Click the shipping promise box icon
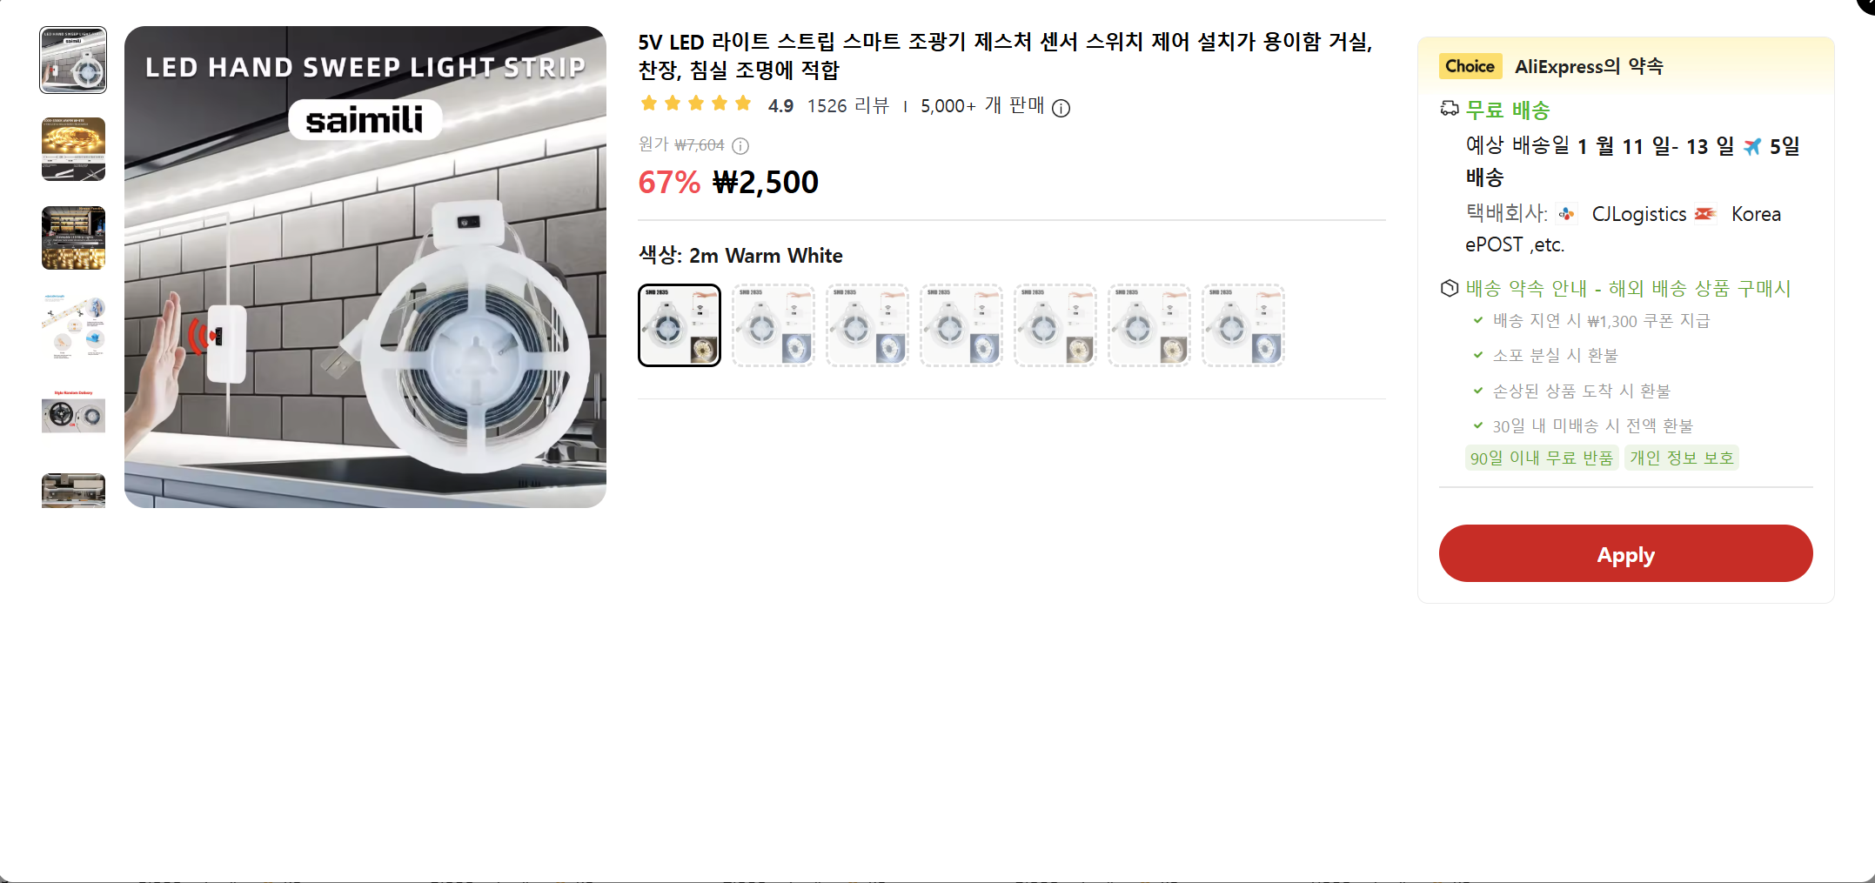Screen dimensions: 1875x883 [1449, 288]
